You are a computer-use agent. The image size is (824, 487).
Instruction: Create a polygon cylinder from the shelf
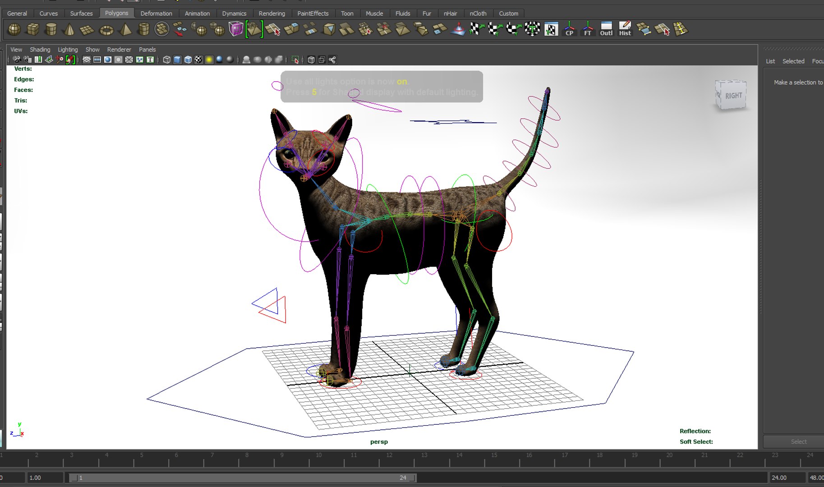pos(51,30)
